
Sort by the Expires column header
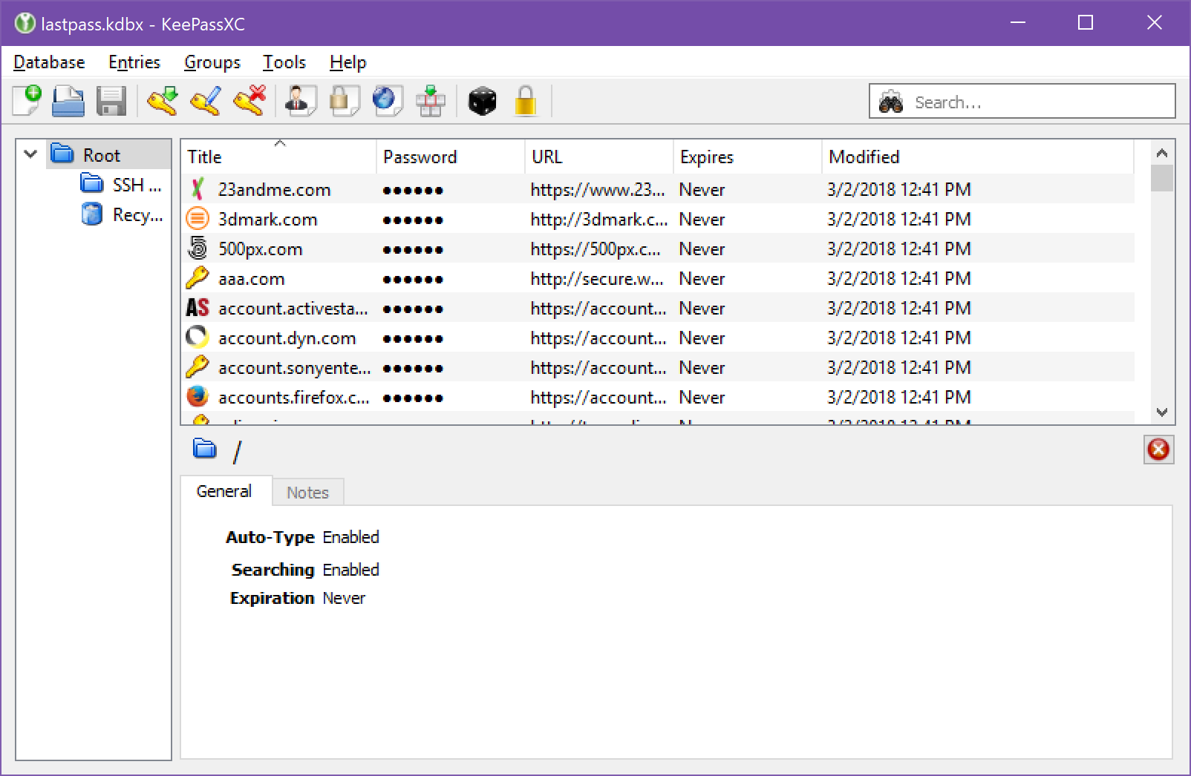[748, 157]
